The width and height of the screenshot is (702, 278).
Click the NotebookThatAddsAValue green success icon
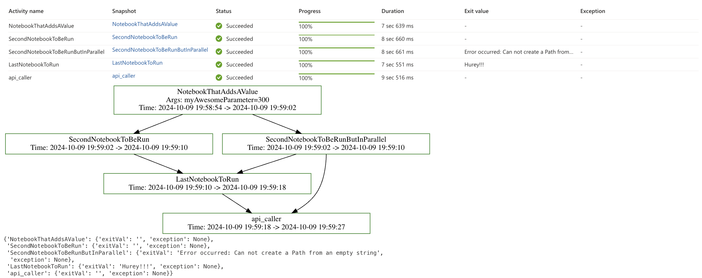(219, 26)
